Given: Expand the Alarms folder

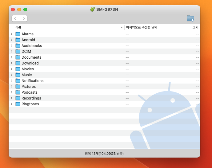Looking at the screenshot, I should pos(12,34).
